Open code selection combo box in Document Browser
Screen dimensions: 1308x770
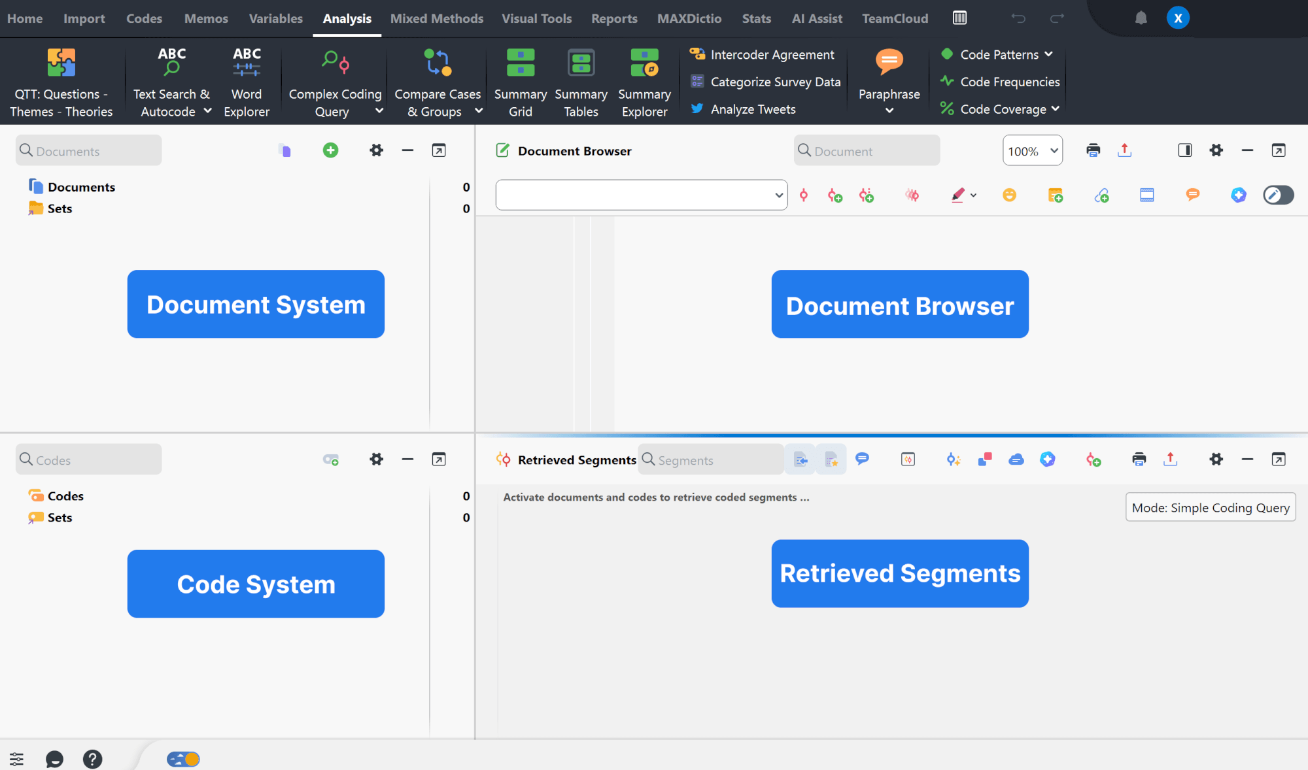(x=641, y=195)
